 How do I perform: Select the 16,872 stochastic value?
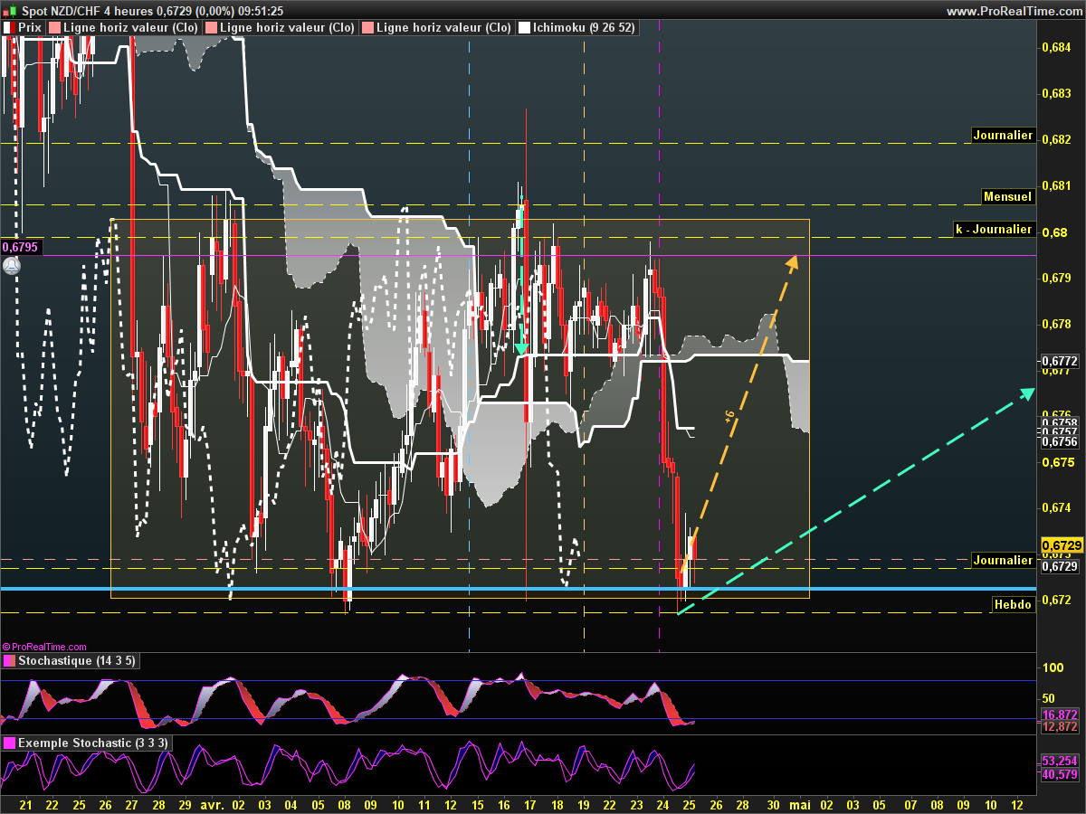[x=1060, y=714]
